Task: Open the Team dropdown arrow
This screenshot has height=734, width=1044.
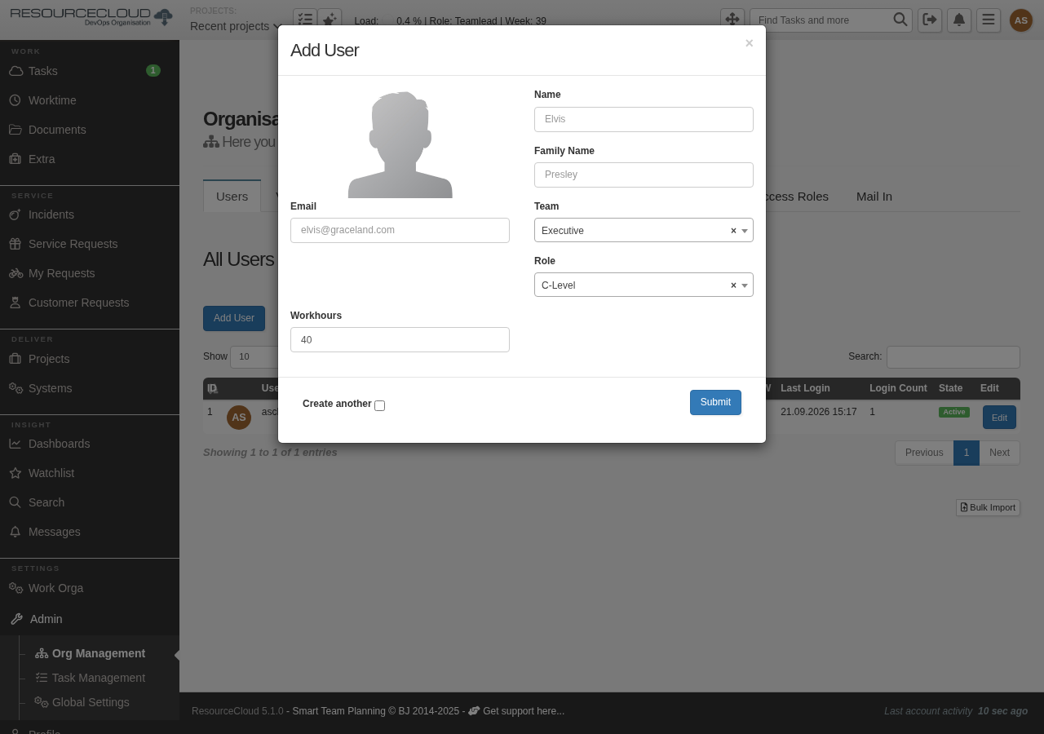Action: coord(745,231)
